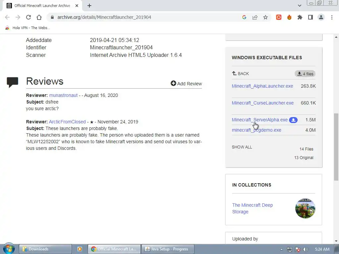Open the volume speaker tray icon

click(306, 249)
